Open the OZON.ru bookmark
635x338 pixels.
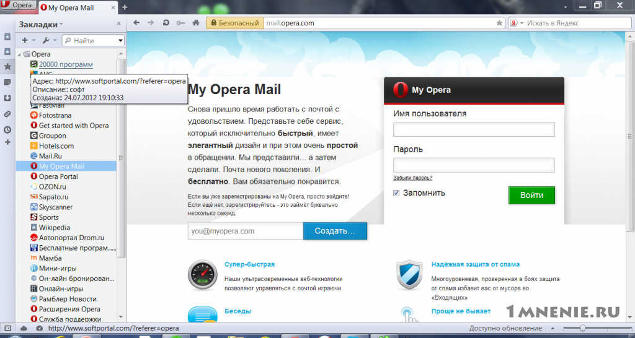[x=52, y=187]
